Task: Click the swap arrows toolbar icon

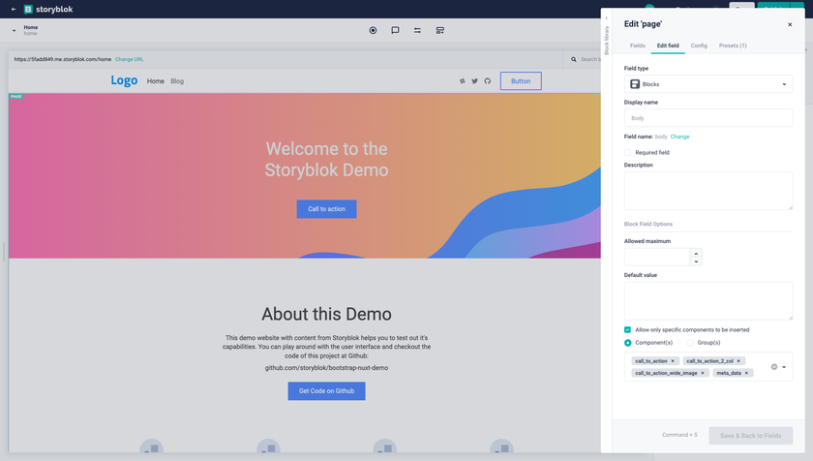Action: tap(417, 30)
